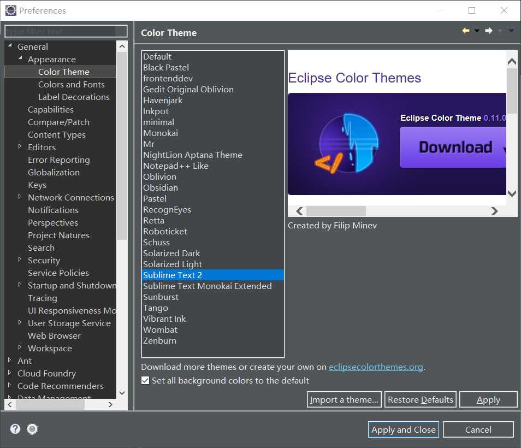The image size is (521, 448).
Task: Select the Obsidian theme
Action: (x=212, y=188)
